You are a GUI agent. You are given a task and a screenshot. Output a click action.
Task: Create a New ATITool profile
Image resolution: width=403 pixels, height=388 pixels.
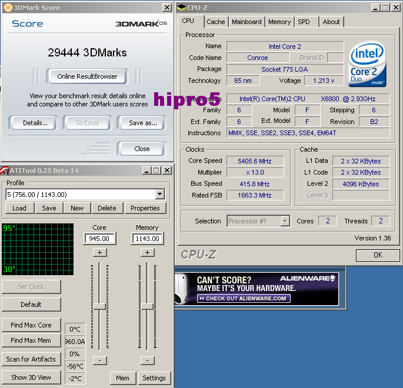tap(77, 208)
